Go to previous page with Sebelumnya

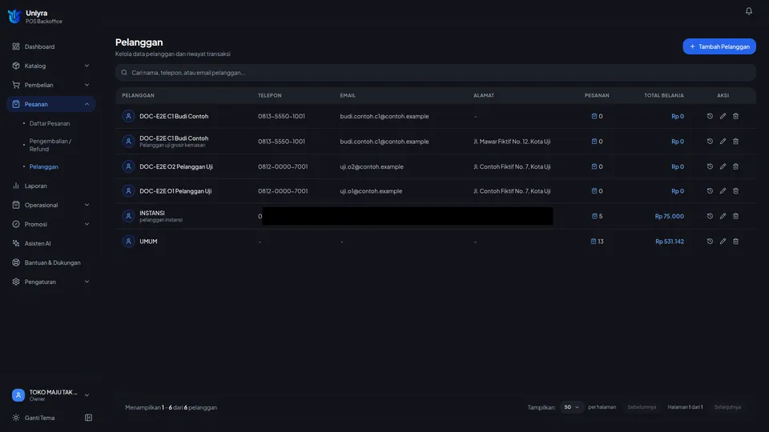(642, 407)
